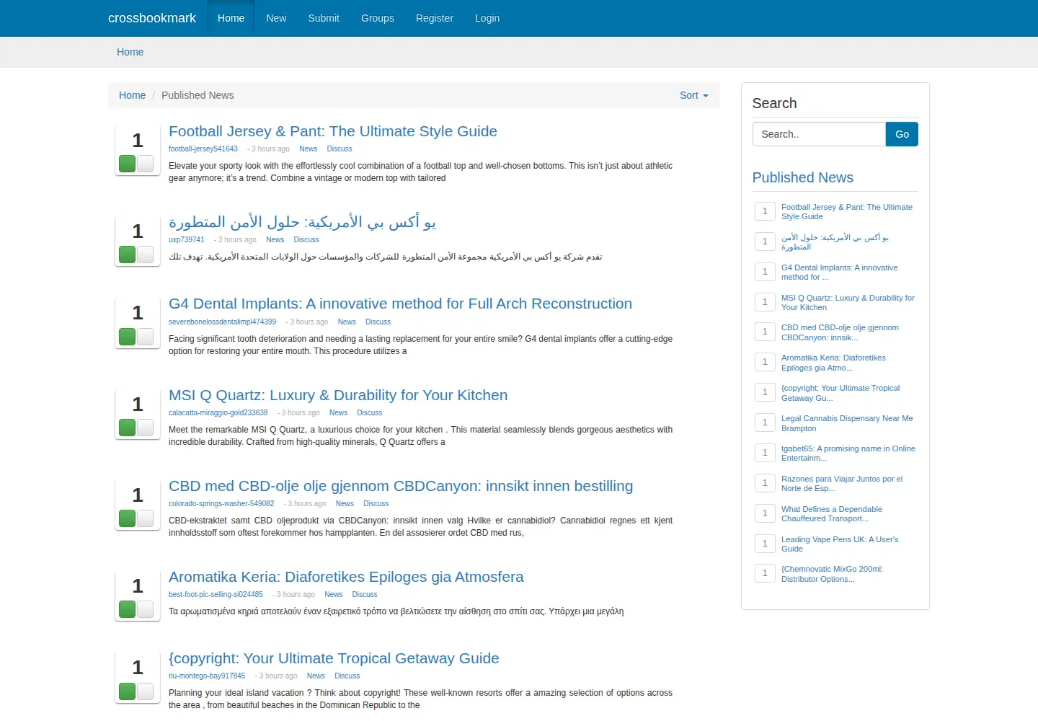Open the Login page
Image resolution: width=1038 pixels, height=721 pixels.
pos(487,18)
